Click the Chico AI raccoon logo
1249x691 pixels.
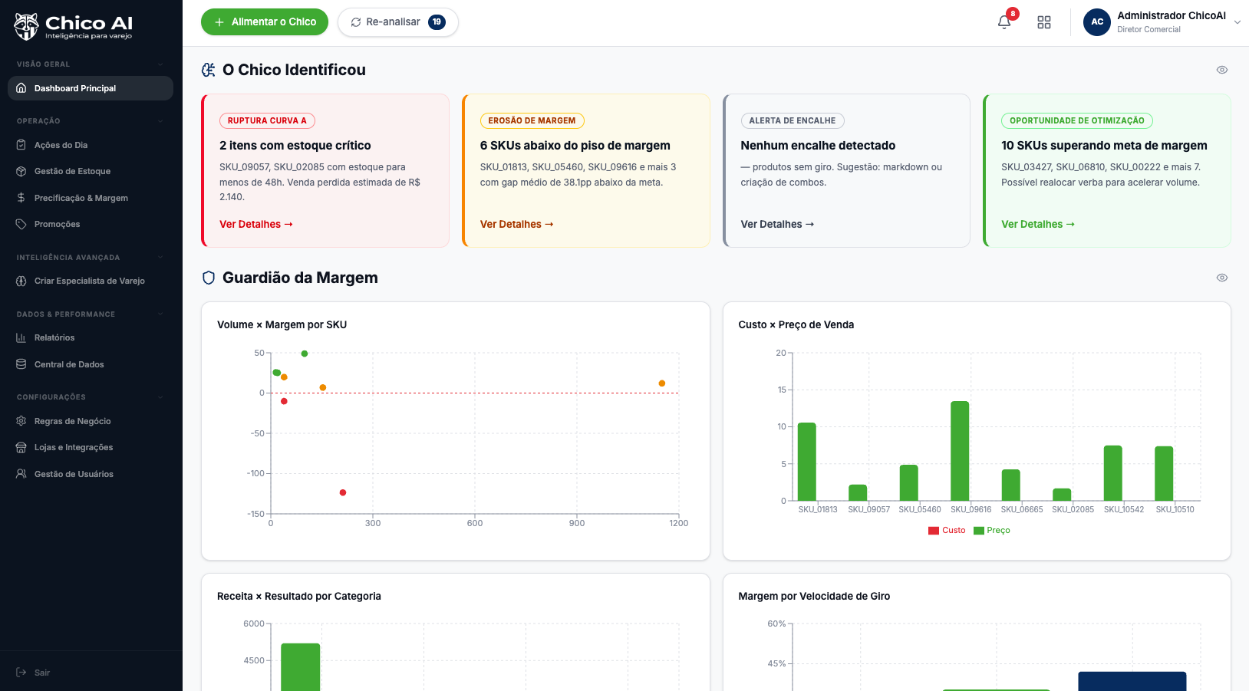[26, 26]
